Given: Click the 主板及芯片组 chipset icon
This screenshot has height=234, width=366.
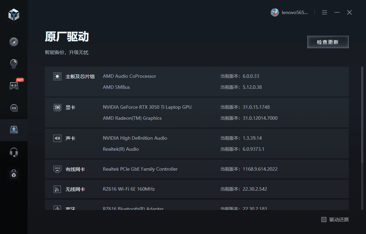Looking at the screenshot, I should tap(57, 76).
